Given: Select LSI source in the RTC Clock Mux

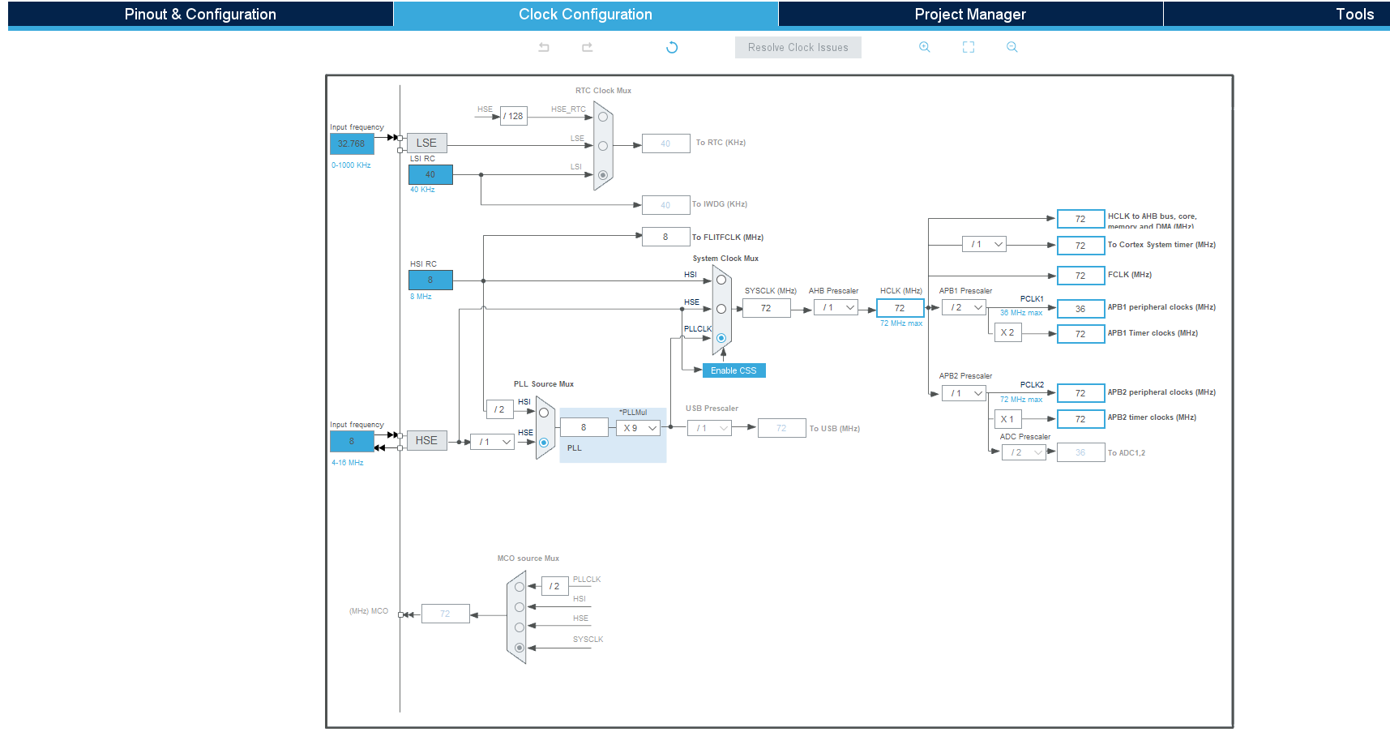Looking at the screenshot, I should coord(601,173).
